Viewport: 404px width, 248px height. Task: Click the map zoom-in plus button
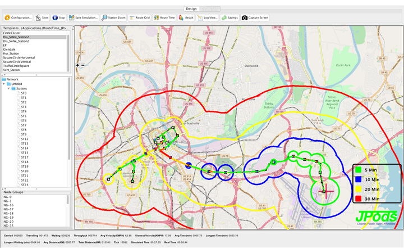(77, 65)
